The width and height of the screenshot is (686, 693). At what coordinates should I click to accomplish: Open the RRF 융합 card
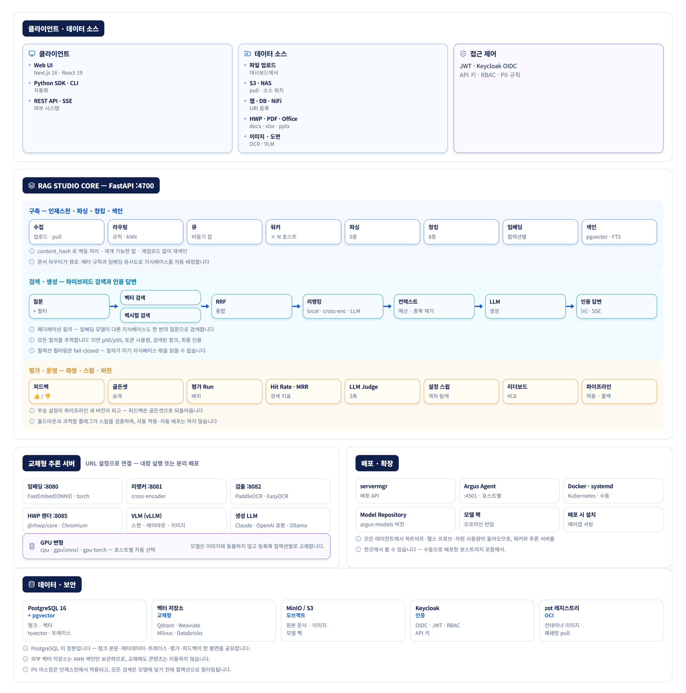coord(252,306)
